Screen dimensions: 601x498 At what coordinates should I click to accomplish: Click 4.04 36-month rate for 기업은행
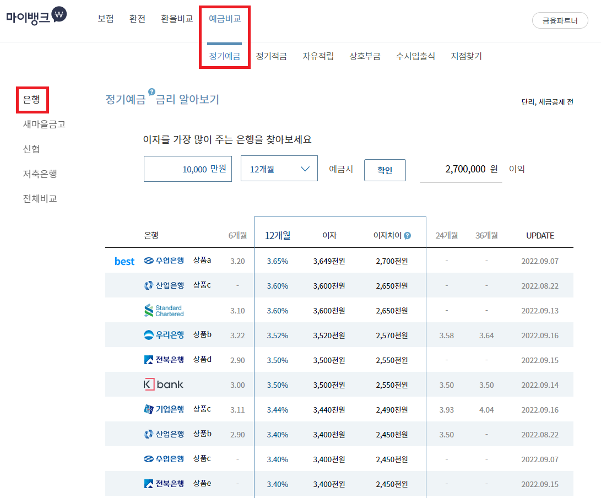click(x=486, y=410)
